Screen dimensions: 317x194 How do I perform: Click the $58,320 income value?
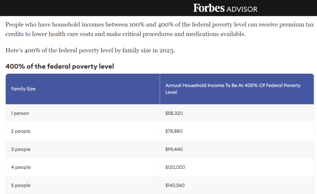pyautogui.click(x=174, y=113)
